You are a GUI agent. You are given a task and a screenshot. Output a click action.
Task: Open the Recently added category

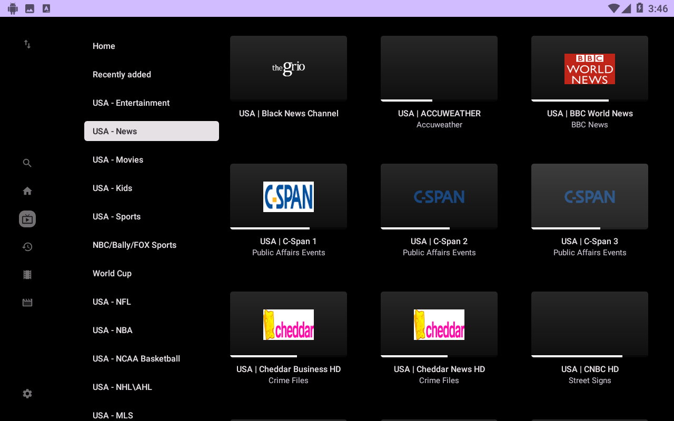click(x=122, y=75)
